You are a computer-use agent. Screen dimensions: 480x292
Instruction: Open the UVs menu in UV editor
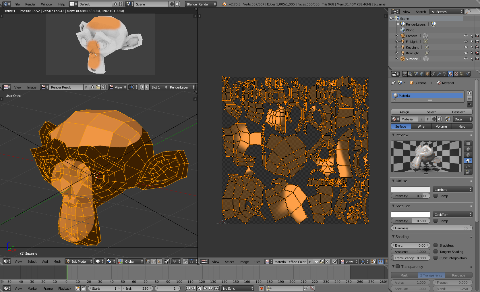(257, 262)
